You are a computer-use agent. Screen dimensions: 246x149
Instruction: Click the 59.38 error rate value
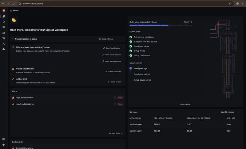point(189,131)
